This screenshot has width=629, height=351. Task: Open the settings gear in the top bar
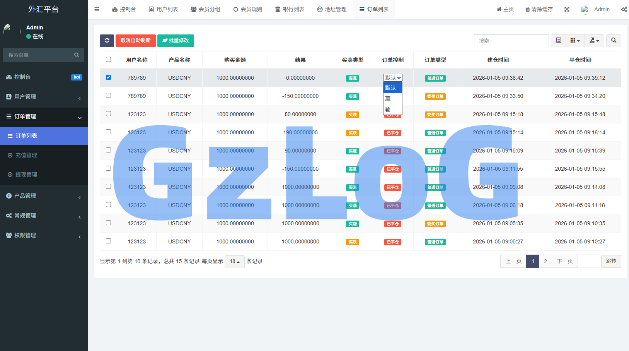[x=624, y=9]
